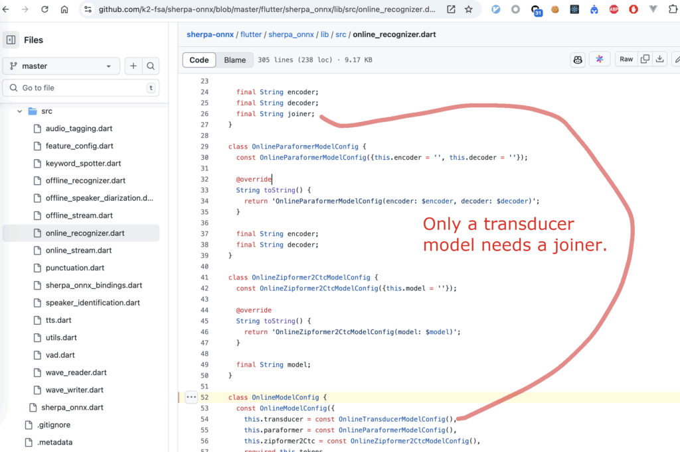This screenshot has width=680, height=452.
Task: Open the file search magnifier icon
Action: pyautogui.click(x=151, y=66)
